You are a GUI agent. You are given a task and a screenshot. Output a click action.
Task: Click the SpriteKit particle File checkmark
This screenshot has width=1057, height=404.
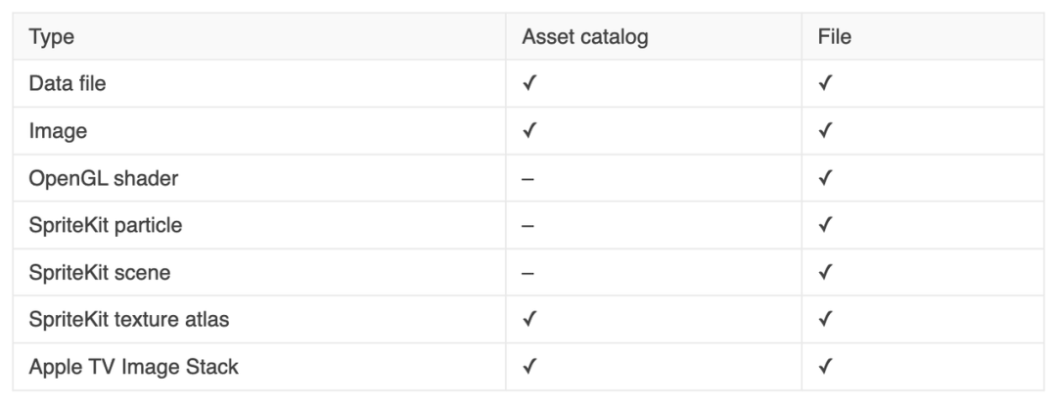pyautogui.click(x=824, y=226)
